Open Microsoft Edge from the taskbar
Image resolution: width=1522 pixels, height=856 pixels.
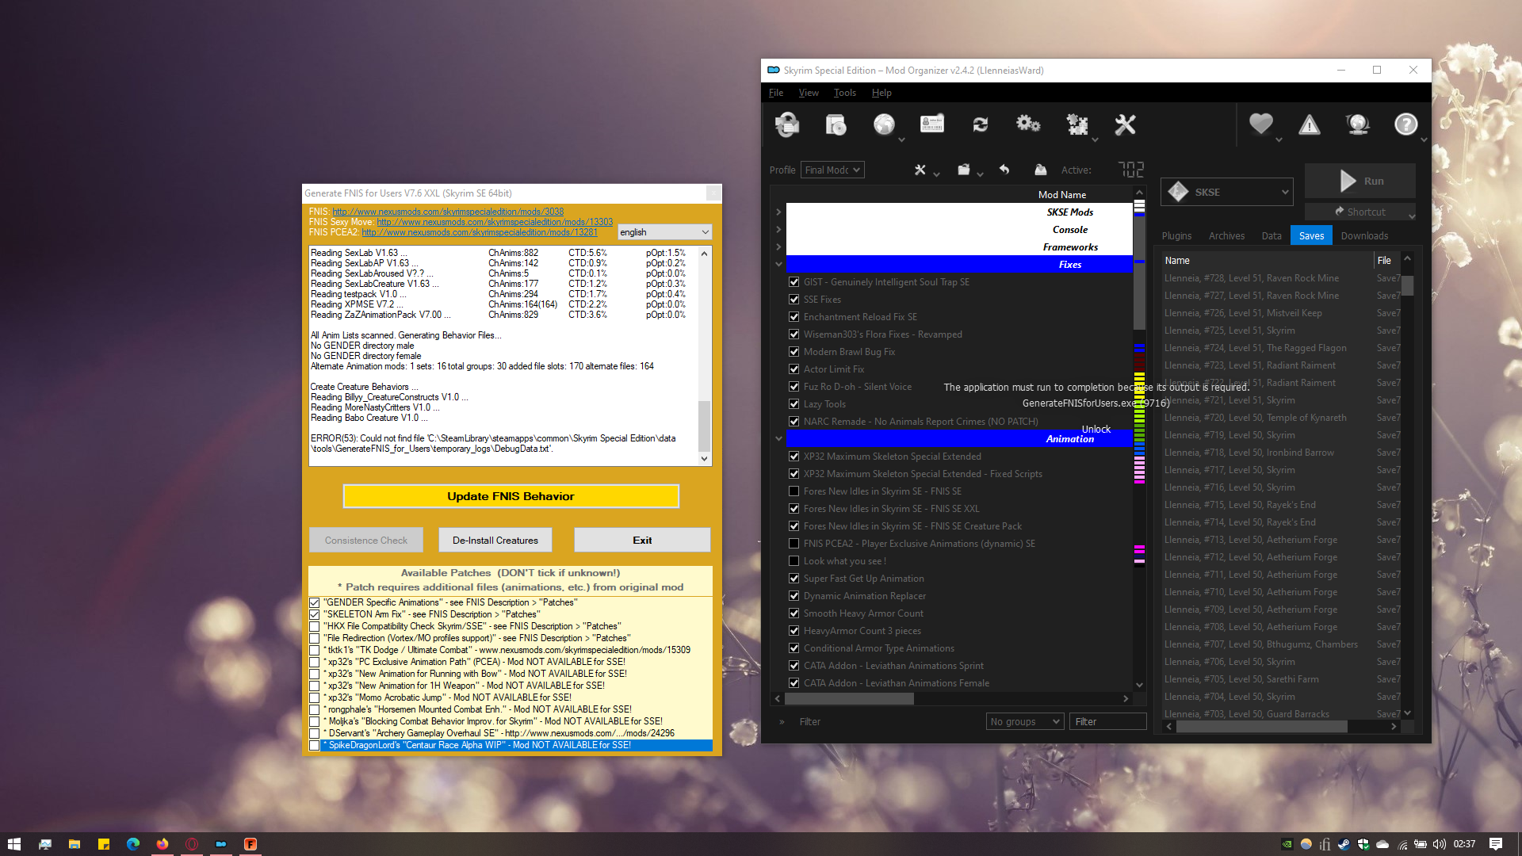tap(133, 844)
